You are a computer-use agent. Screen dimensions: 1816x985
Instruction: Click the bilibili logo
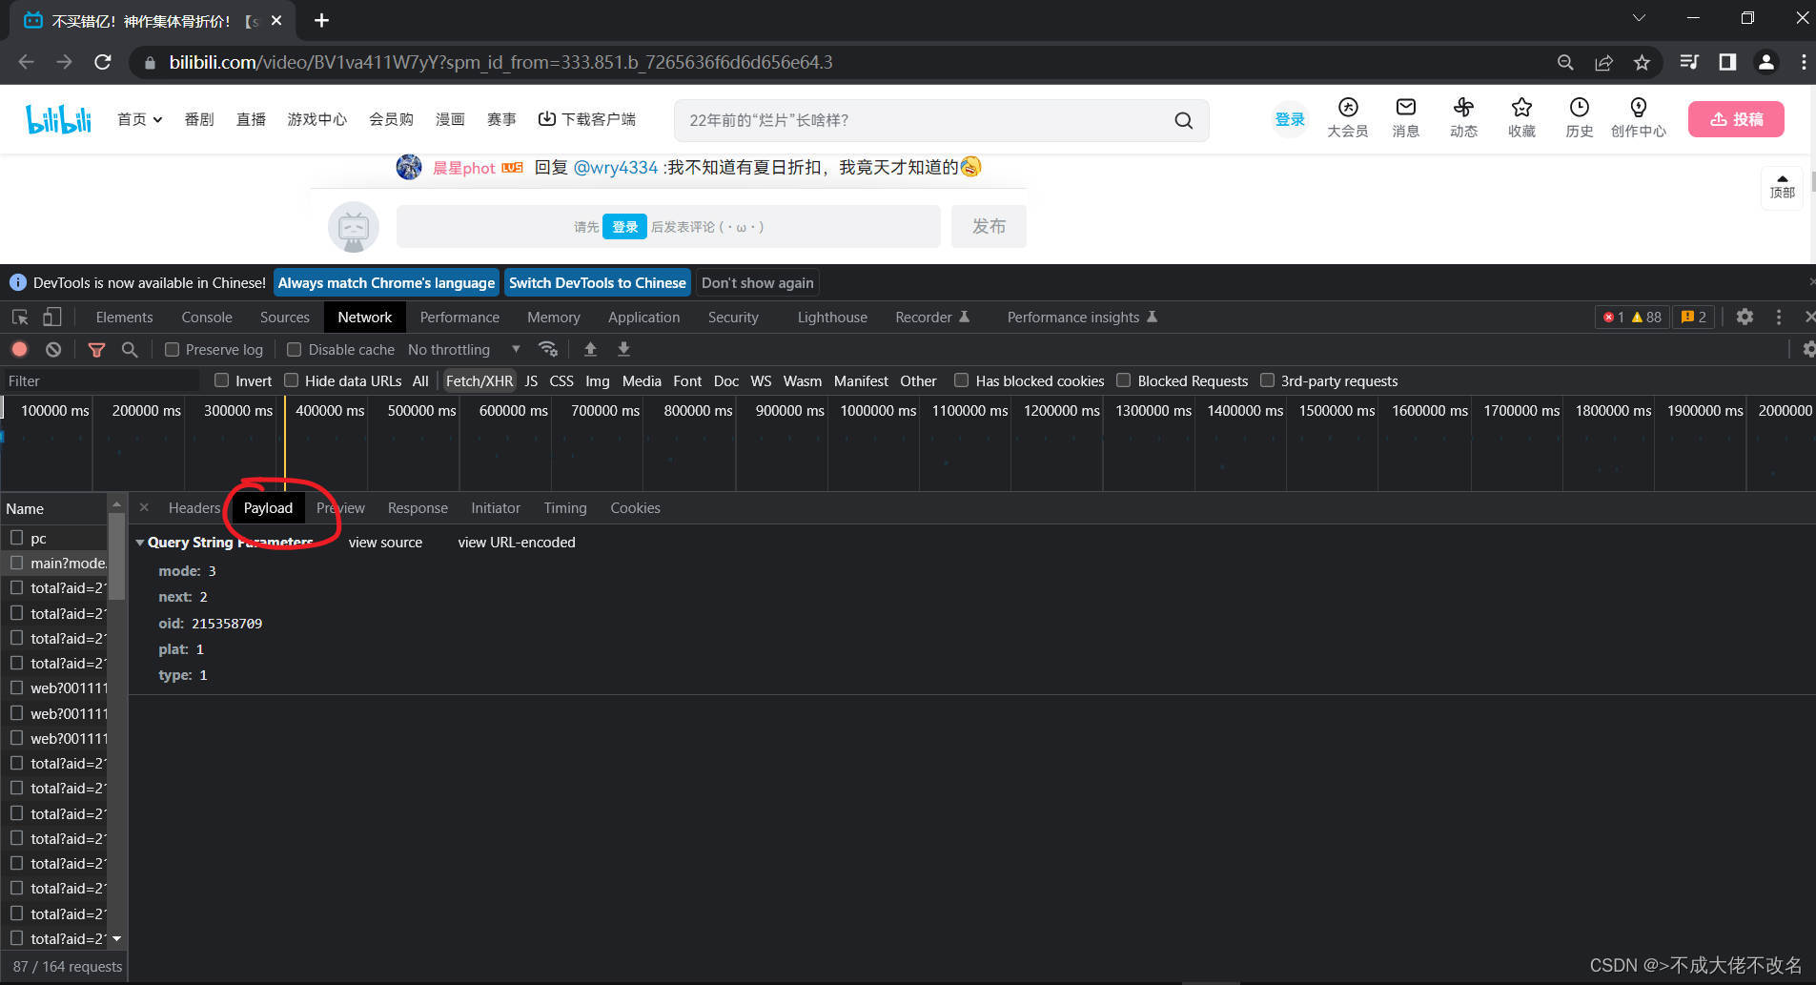click(x=59, y=119)
